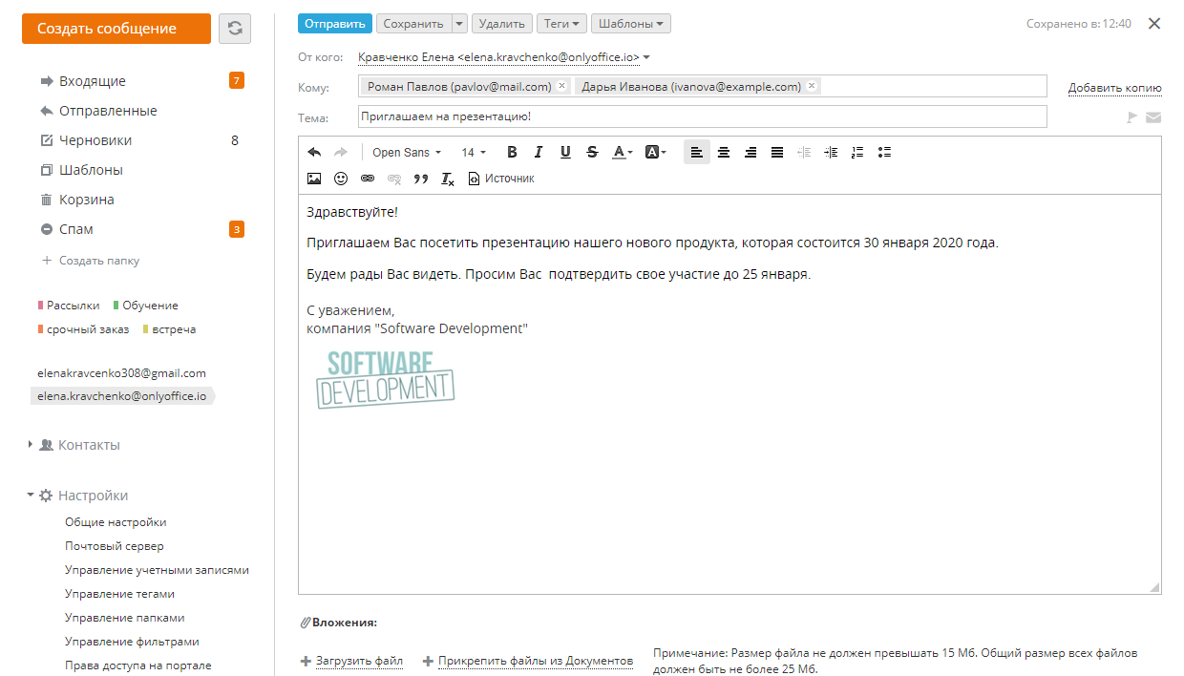Open the Сохранить dropdown arrow

459,24
